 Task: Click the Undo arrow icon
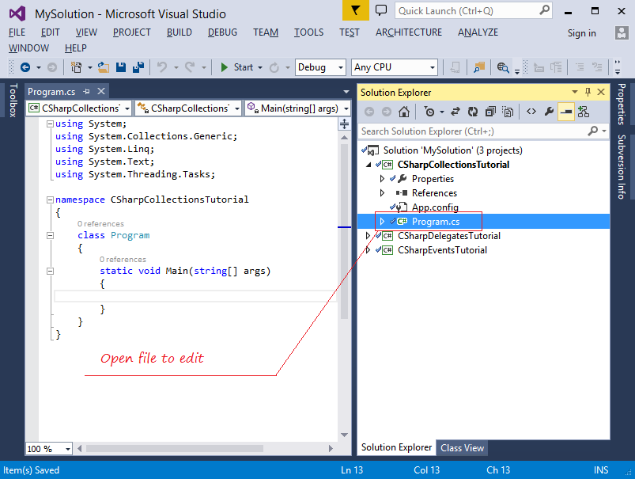point(162,67)
